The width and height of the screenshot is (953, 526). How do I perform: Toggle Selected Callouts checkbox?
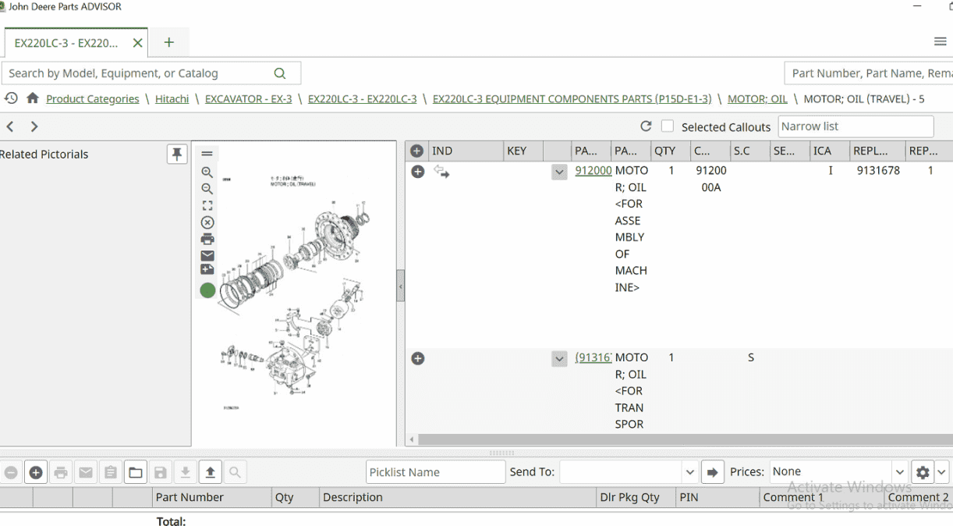coord(668,126)
